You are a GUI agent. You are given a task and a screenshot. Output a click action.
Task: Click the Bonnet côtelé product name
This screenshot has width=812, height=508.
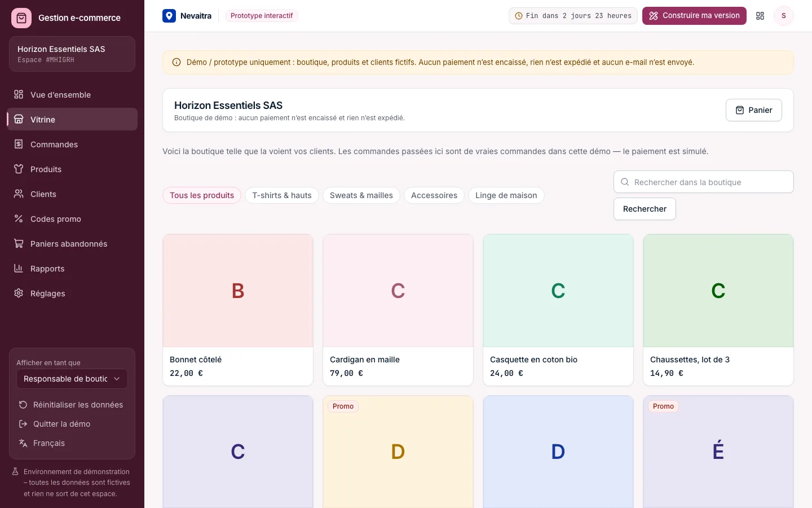[196, 360]
